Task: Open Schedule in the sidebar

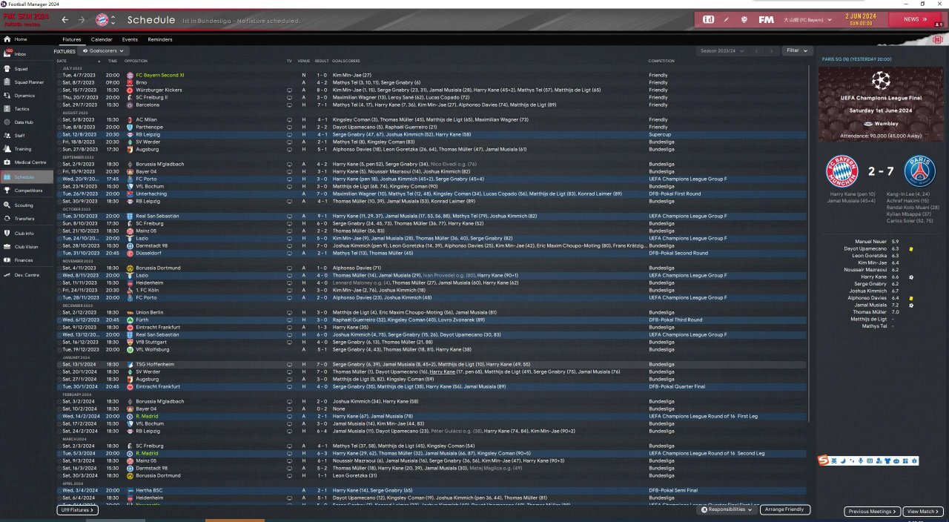Action: click(x=27, y=177)
